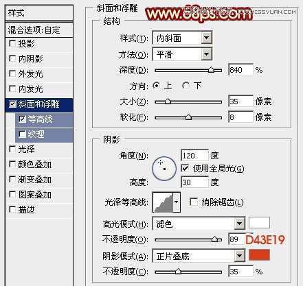303x286 pixels.
Task: Enable the 描边 stroke checkbox
Action: coord(12,209)
